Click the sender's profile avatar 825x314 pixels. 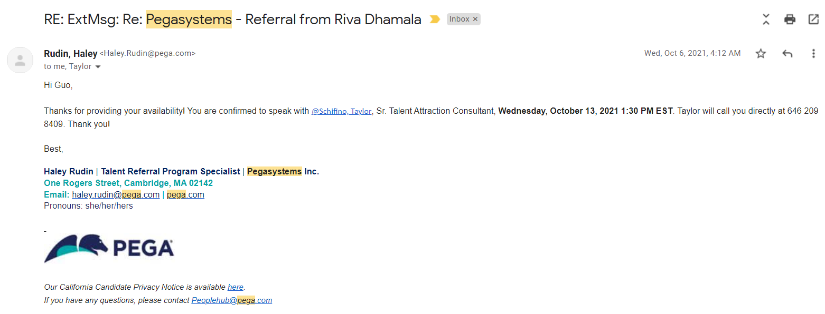coord(20,60)
